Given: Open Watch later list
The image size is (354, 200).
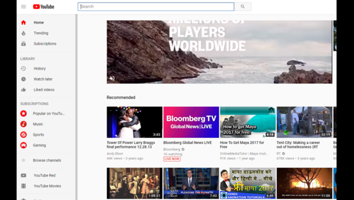Looking at the screenshot, I should point(46,79).
